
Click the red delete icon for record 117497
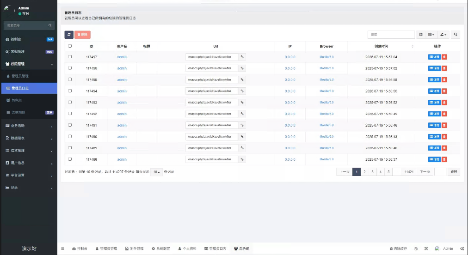point(444,57)
